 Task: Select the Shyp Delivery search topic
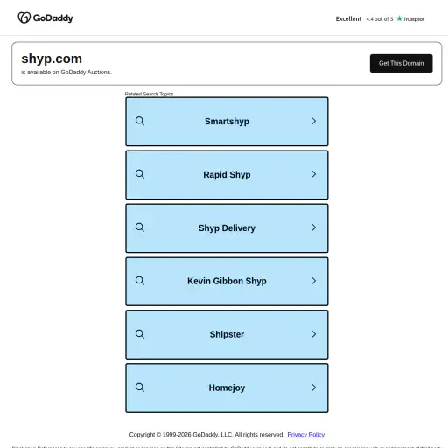click(x=227, y=228)
